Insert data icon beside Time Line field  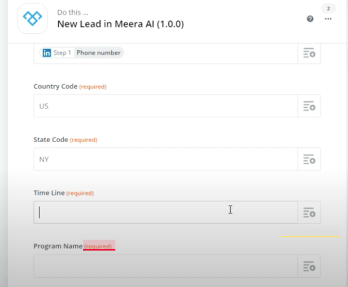(309, 212)
